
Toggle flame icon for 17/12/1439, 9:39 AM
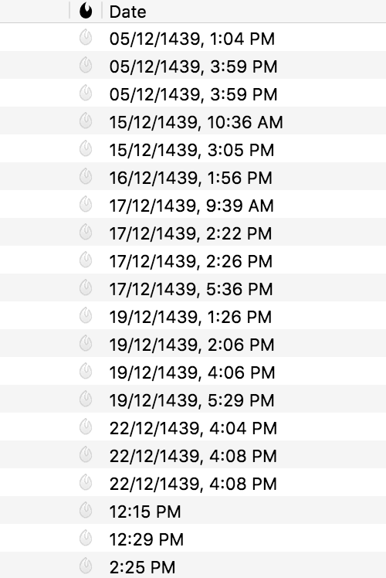click(86, 205)
